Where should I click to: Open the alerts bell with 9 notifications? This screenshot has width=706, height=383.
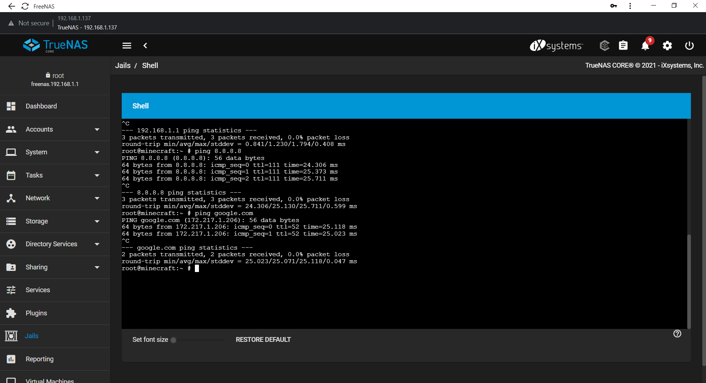tap(645, 46)
